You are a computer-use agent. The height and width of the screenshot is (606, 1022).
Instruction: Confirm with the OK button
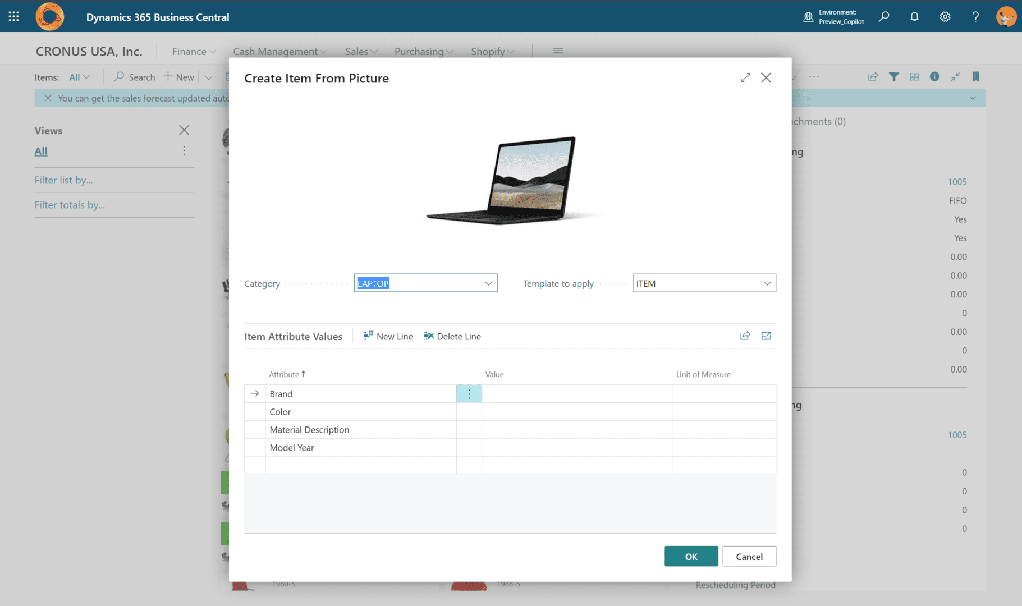[691, 556]
